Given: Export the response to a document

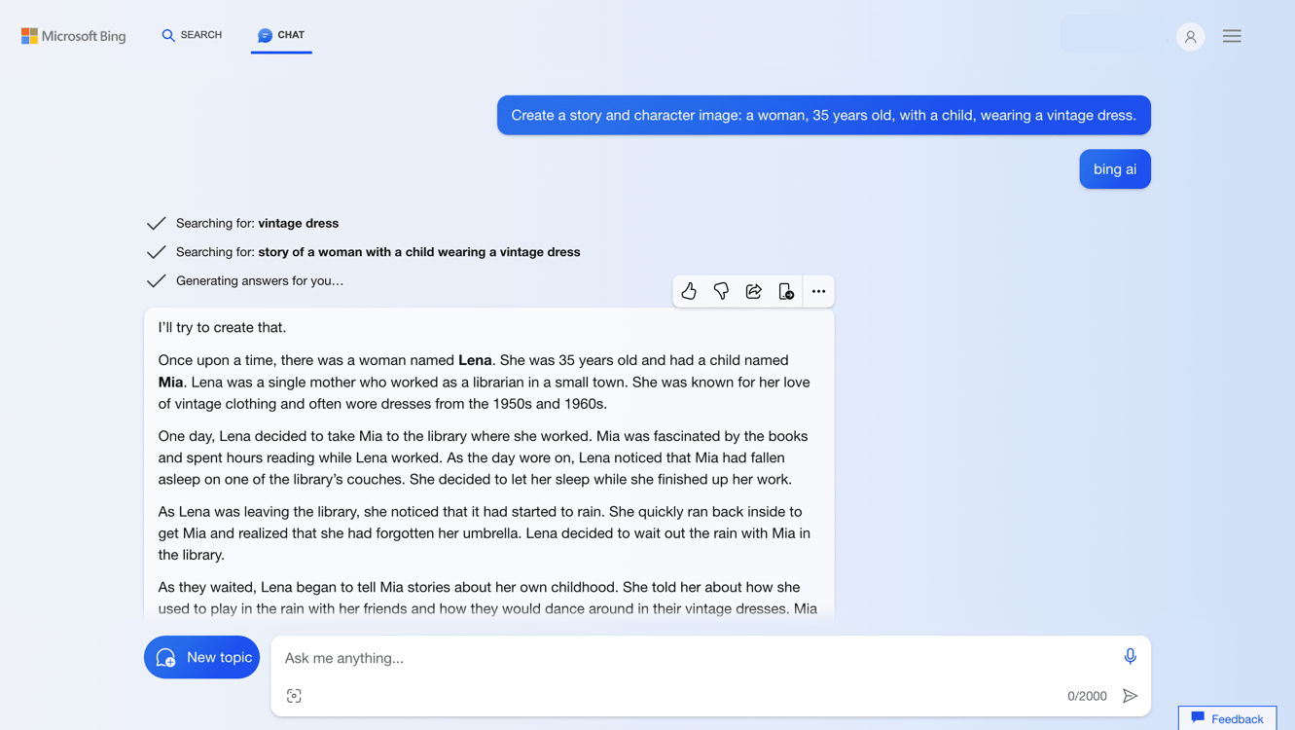Looking at the screenshot, I should click(786, 290).
